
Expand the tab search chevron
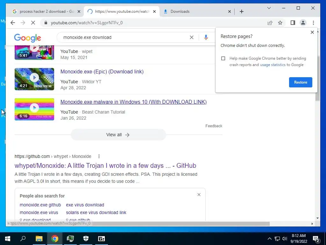tap(269, 8)
